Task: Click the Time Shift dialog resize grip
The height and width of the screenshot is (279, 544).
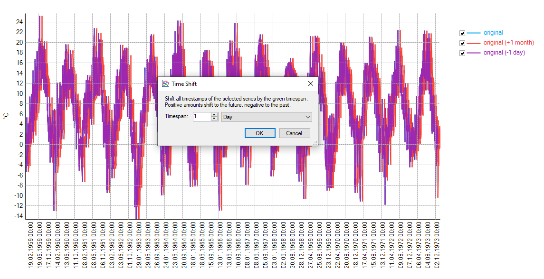Action: pyautogui.click(x=315, y=142)
